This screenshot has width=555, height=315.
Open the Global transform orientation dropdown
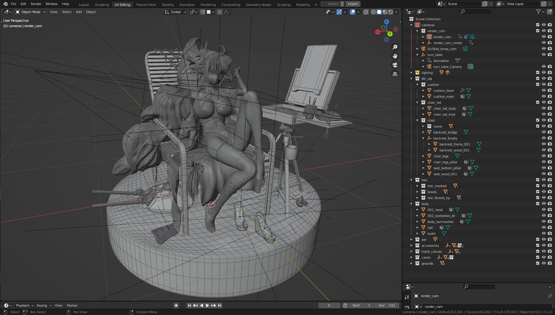(176, 11)
